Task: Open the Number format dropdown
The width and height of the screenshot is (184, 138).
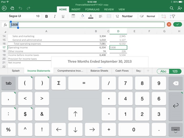Action: tap(127, 16)
